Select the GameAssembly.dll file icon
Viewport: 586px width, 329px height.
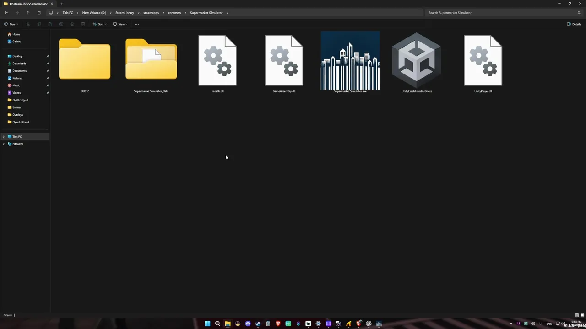coord(284,60)
